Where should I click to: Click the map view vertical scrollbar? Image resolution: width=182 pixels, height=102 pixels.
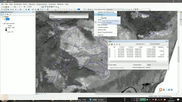click(x=178, y=54)
